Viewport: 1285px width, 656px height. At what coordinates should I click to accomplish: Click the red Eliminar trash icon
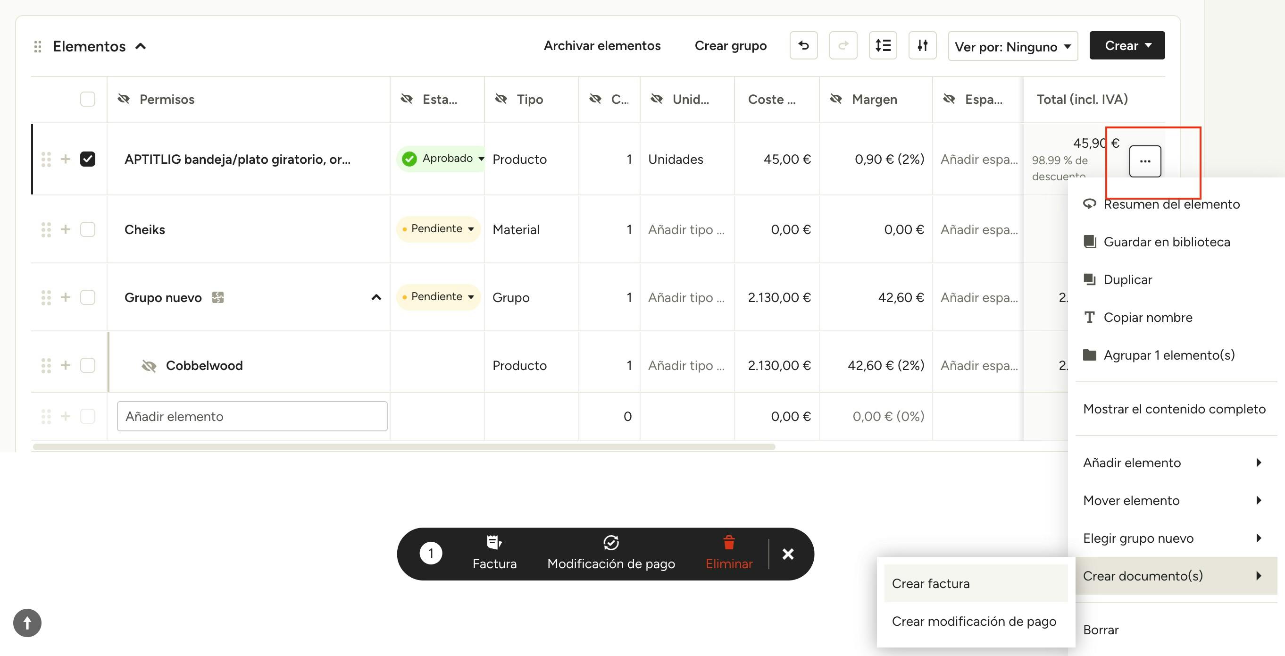[x=729, y=542]
